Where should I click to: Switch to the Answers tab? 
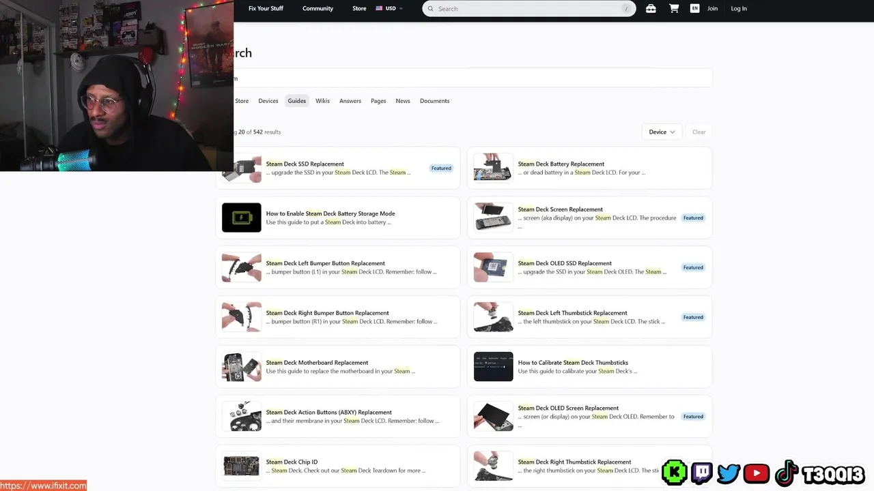point(350,101)
